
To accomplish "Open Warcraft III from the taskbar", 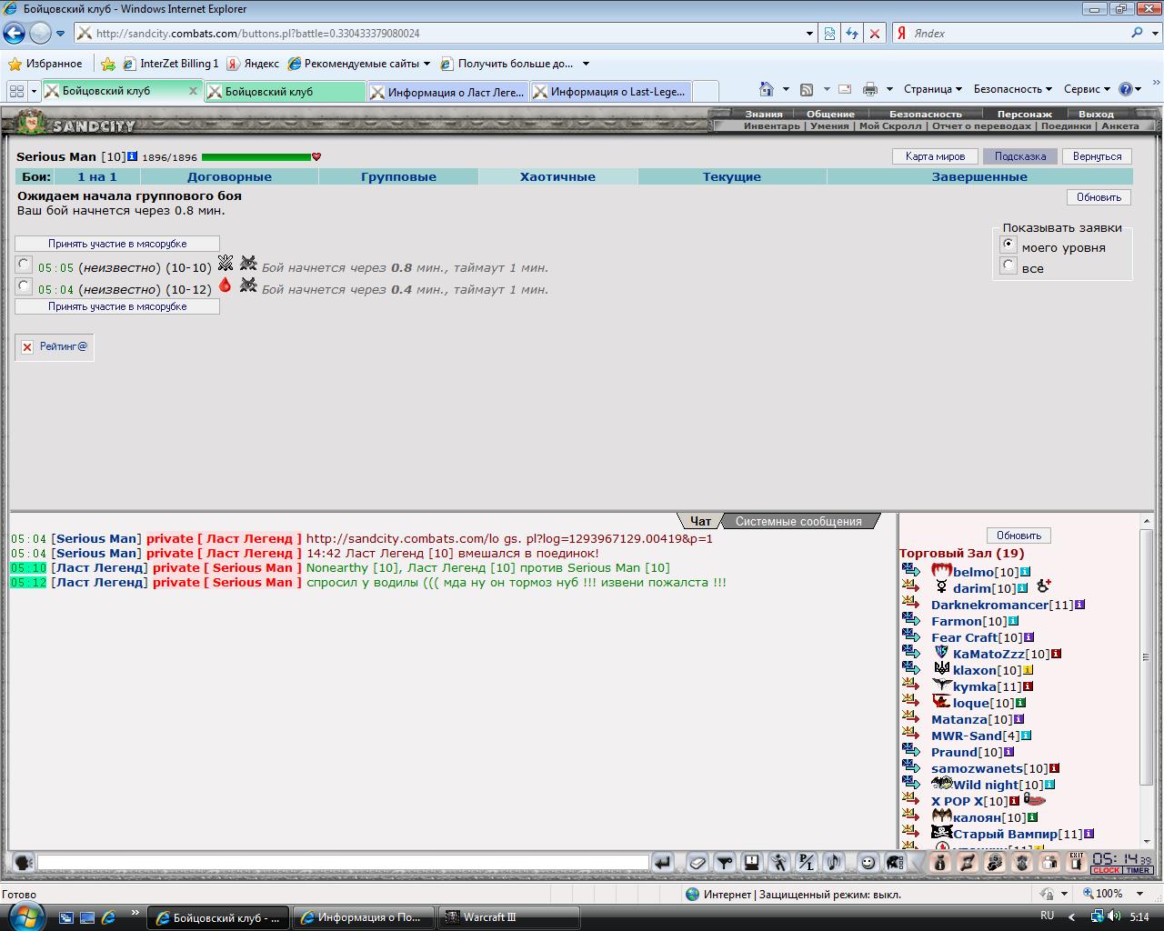I will [507, 917].
